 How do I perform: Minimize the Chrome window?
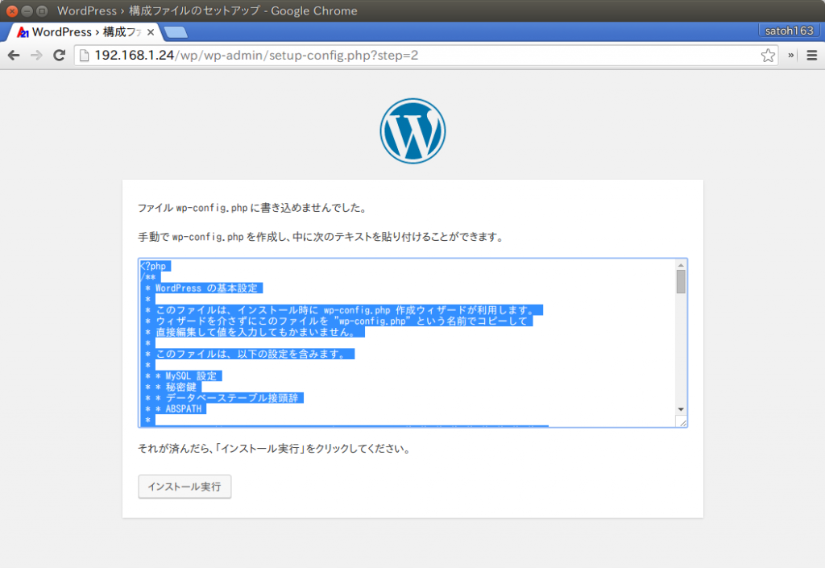click(27, 10)
